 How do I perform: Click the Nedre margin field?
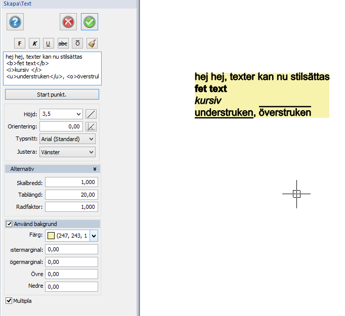71,287
